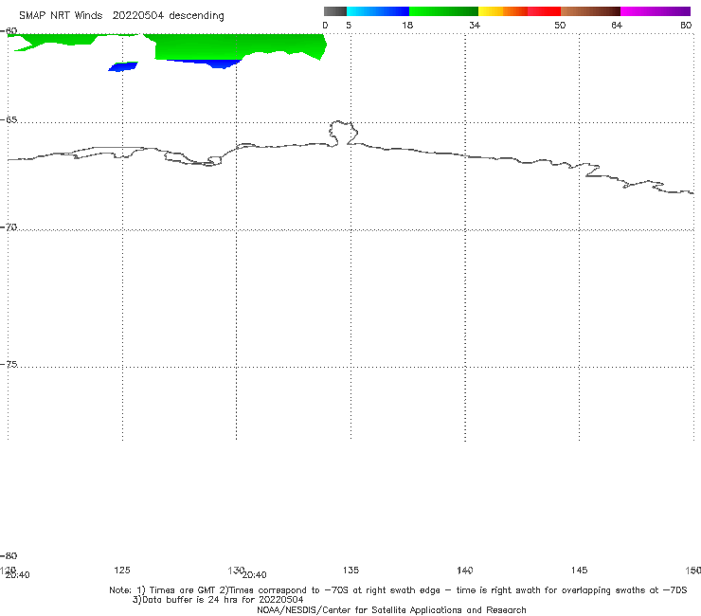701x616 pixels.
Task: Click the green 18–34 color bar segment
Action: pyautogui.click(x=443, y=11)
